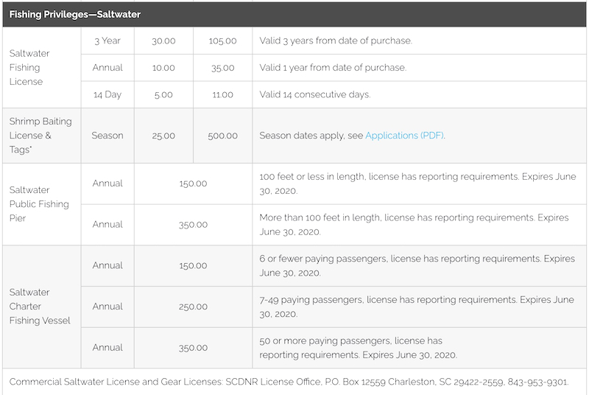The width and height of the screenshot is (589, 395).
Task: Select the 'Valid 1 year from date' text
Action: [333, 68]
